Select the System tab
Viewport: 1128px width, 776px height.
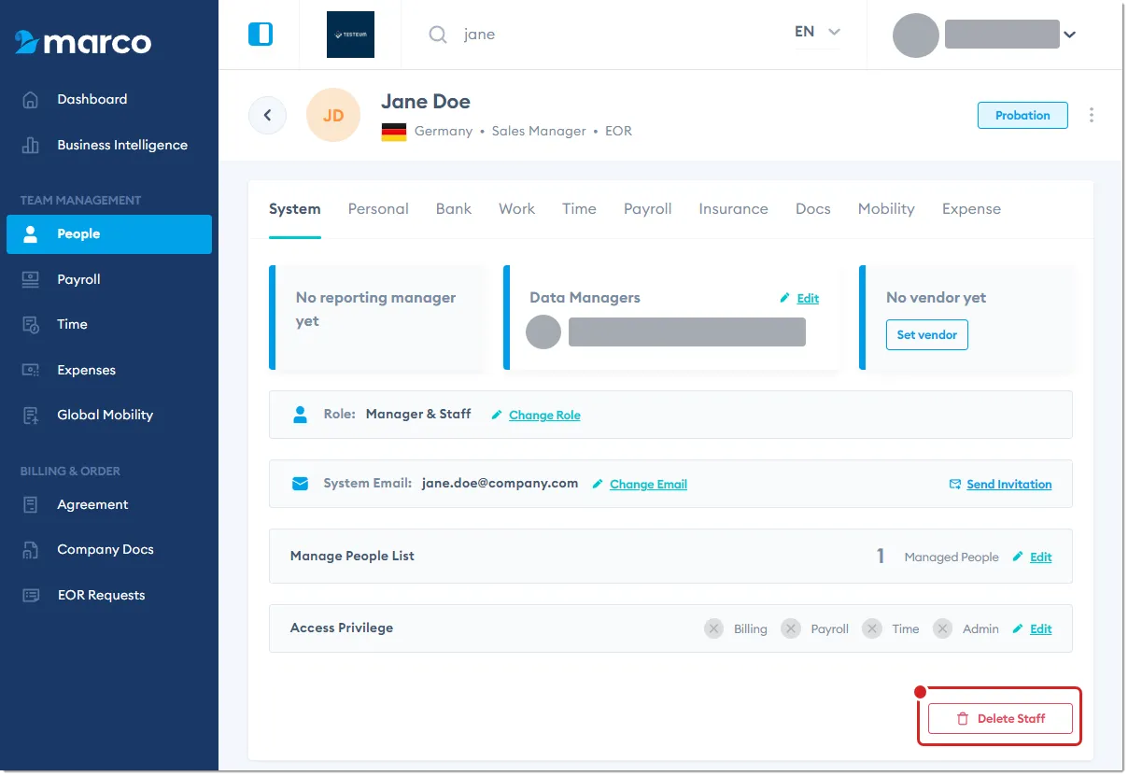[294, 209]
